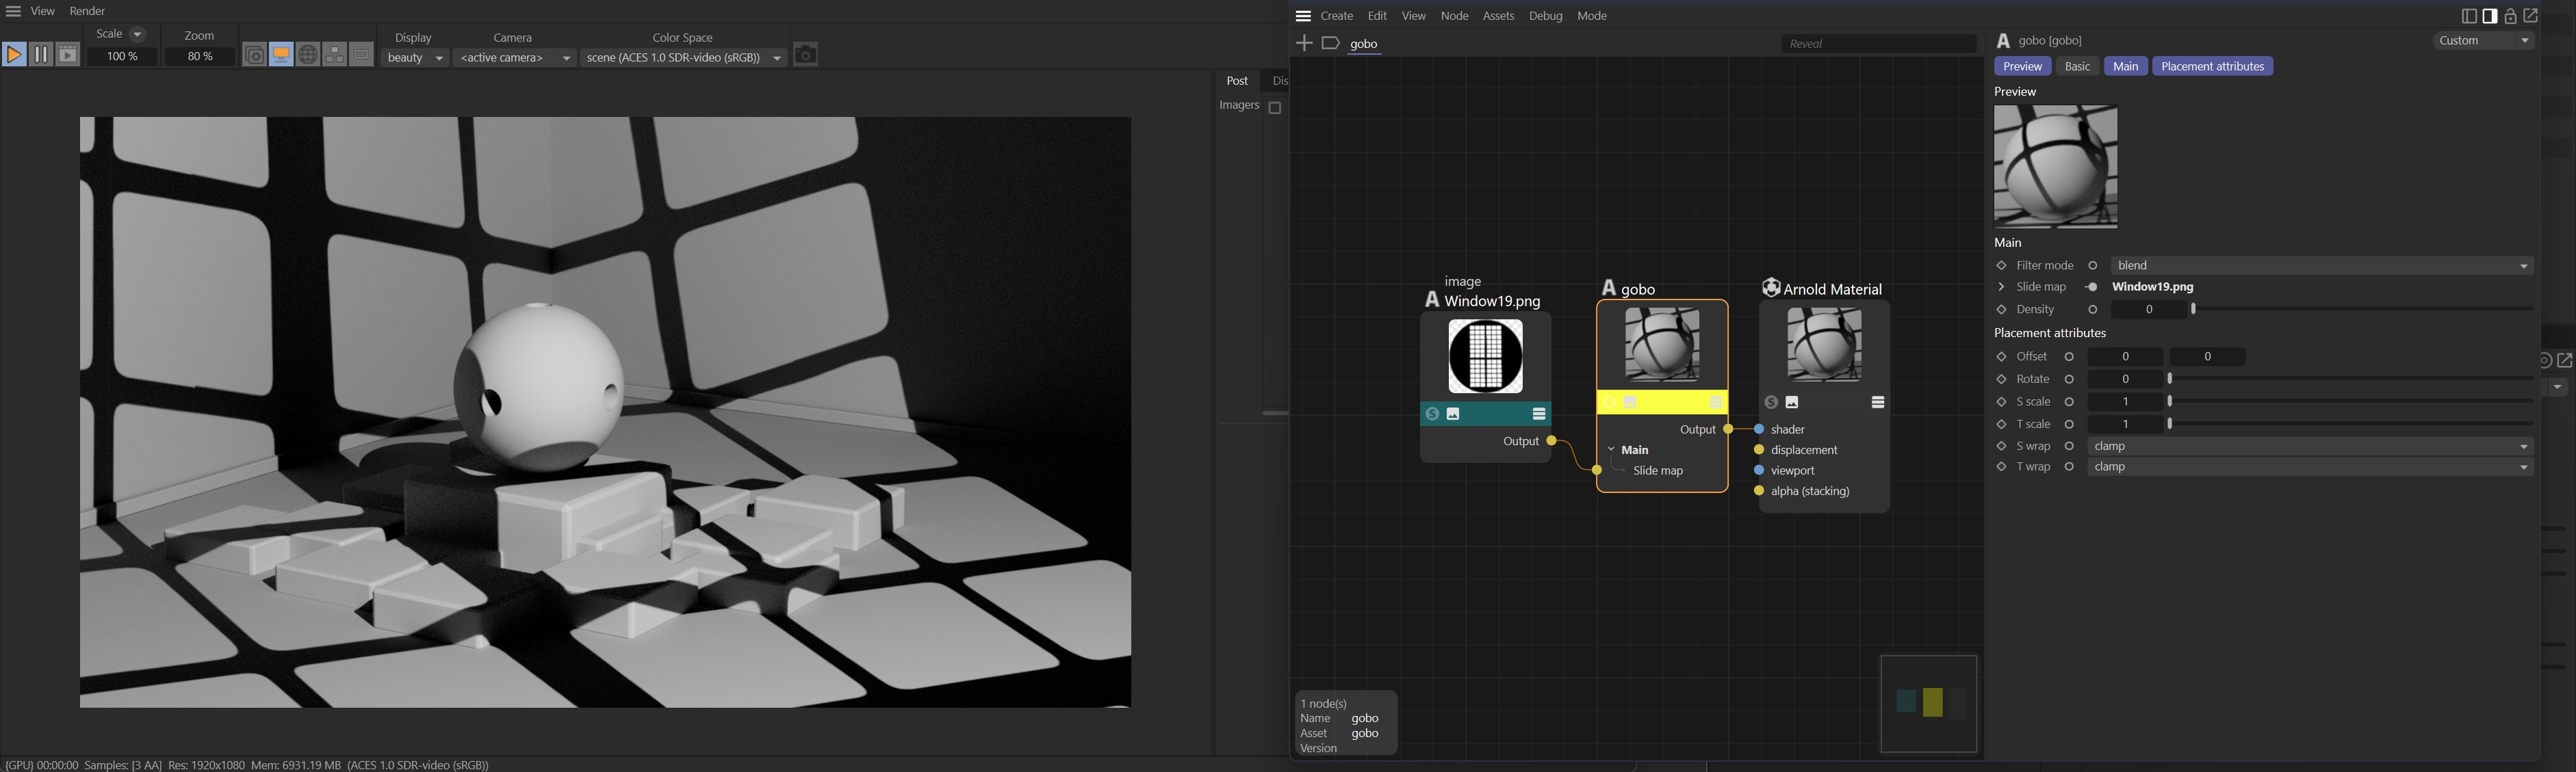Image resolution: width=2576 pixels, height=772 pixels.
Task: Click the S solo icon on Window19.png node
Action: [x=1432, y=414]
